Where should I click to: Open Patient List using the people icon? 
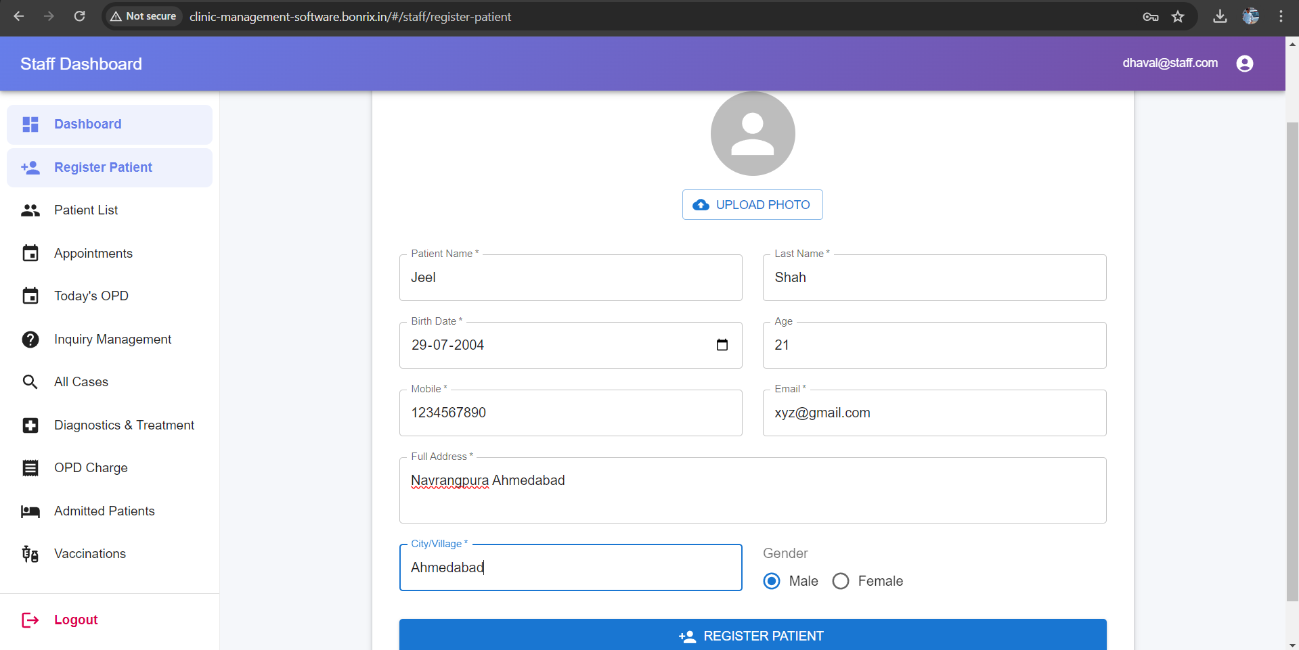coord(30,210)
